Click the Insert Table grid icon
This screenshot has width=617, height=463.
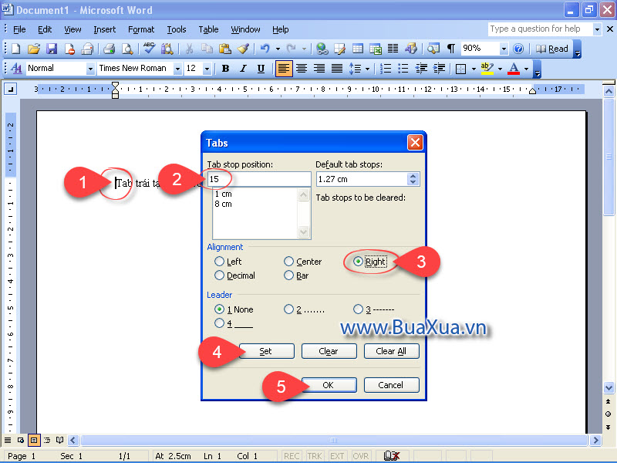(x=358, y=49)
